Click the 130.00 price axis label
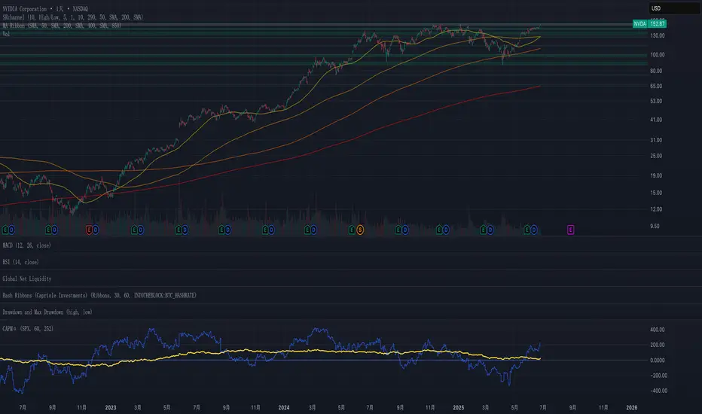702x414 pixels. click(x=658, y=35)
